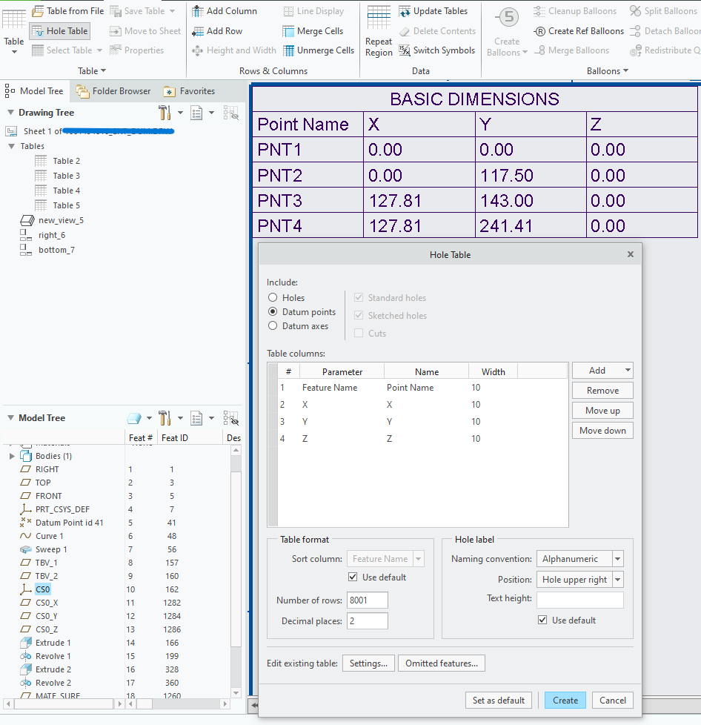Viewport: 701px width, 725px height.
Task: Click the Table from File icon
Action: [38, 10]
